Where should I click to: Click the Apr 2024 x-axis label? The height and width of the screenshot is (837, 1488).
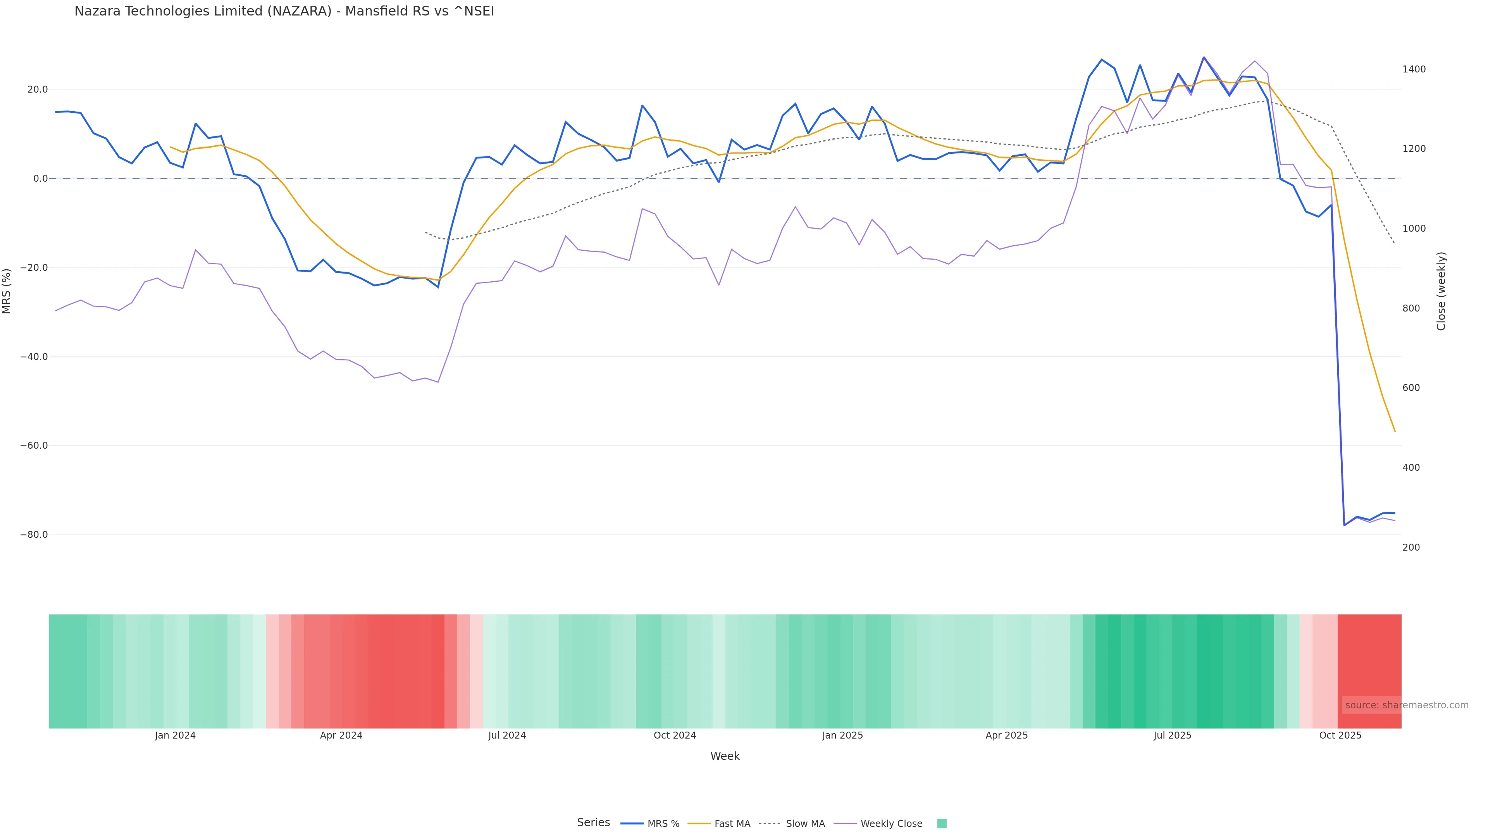pos(341,735)
